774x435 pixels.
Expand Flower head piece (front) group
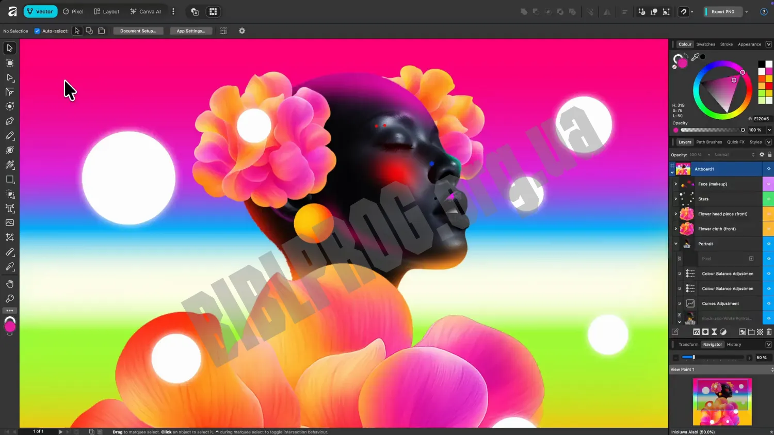pos(676,214)
